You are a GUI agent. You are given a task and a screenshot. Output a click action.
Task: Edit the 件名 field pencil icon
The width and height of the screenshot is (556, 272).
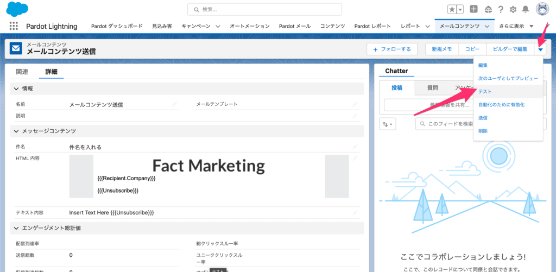coord(355,147)
